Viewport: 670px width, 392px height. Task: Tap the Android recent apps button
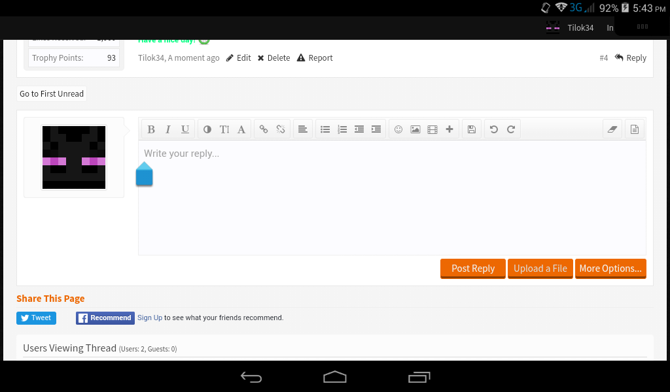point(419,377)
